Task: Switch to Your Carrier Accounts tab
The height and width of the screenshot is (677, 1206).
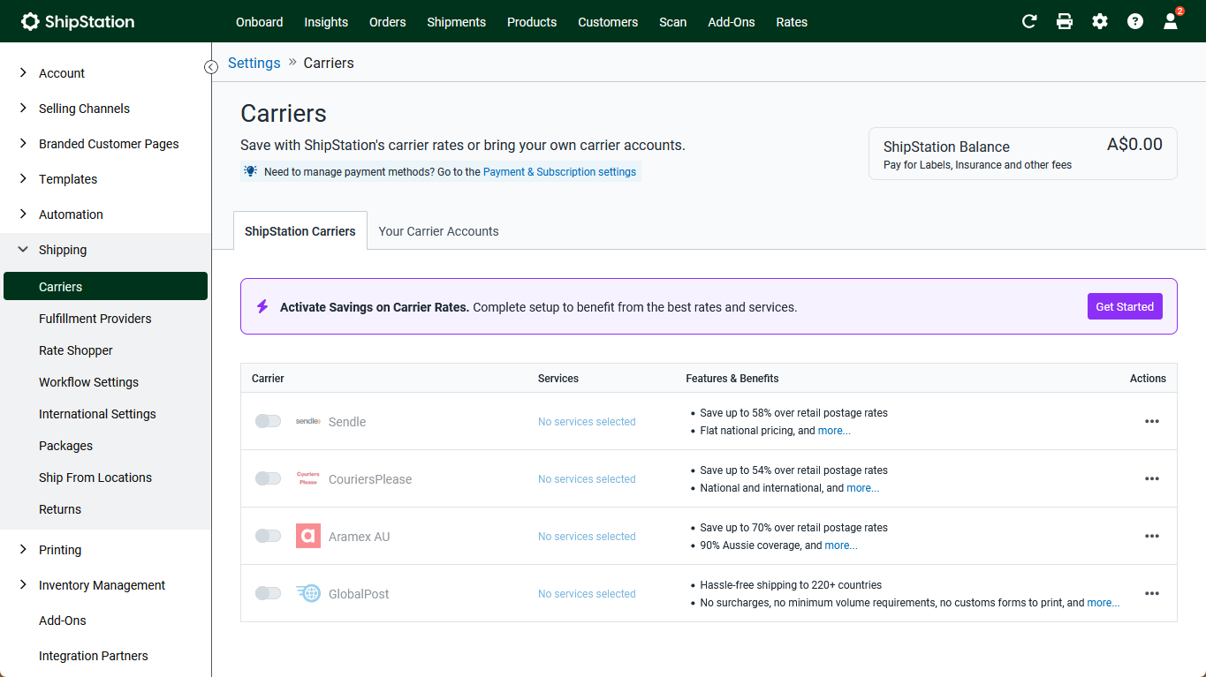Action: [x=438, y=231]
